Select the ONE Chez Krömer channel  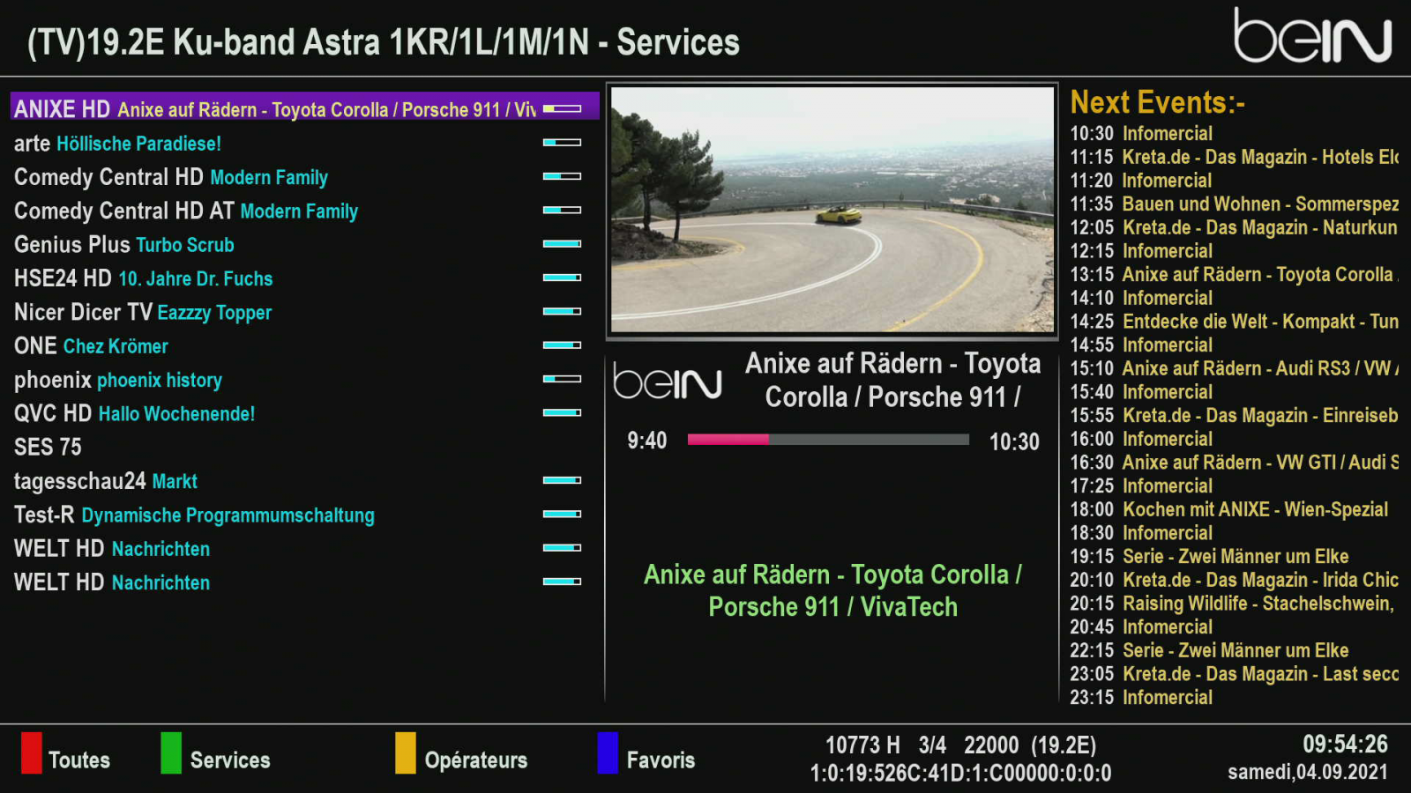coord(304,345)
